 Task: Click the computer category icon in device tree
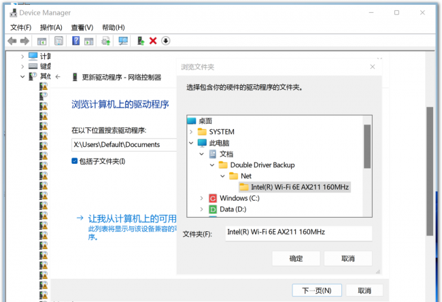pos(33,56)
